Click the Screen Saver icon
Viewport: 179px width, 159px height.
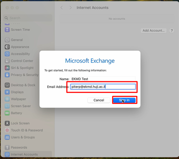coord(7,106)
